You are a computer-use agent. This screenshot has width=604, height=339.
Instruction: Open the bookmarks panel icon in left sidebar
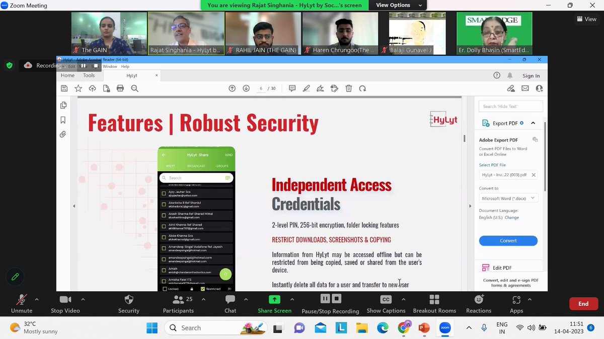(63, 120)
